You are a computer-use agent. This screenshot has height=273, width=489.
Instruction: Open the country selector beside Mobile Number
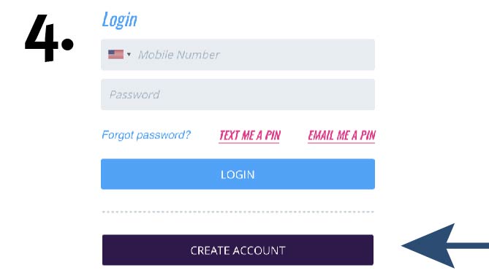pyautogui.click(x=119, y=55)
